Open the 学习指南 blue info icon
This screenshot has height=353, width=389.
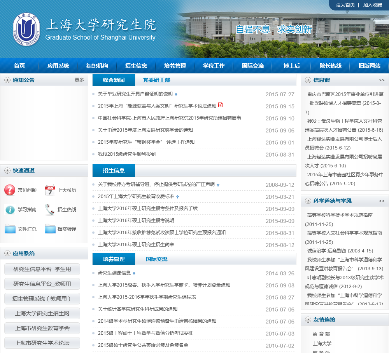[x=10, y=210]
